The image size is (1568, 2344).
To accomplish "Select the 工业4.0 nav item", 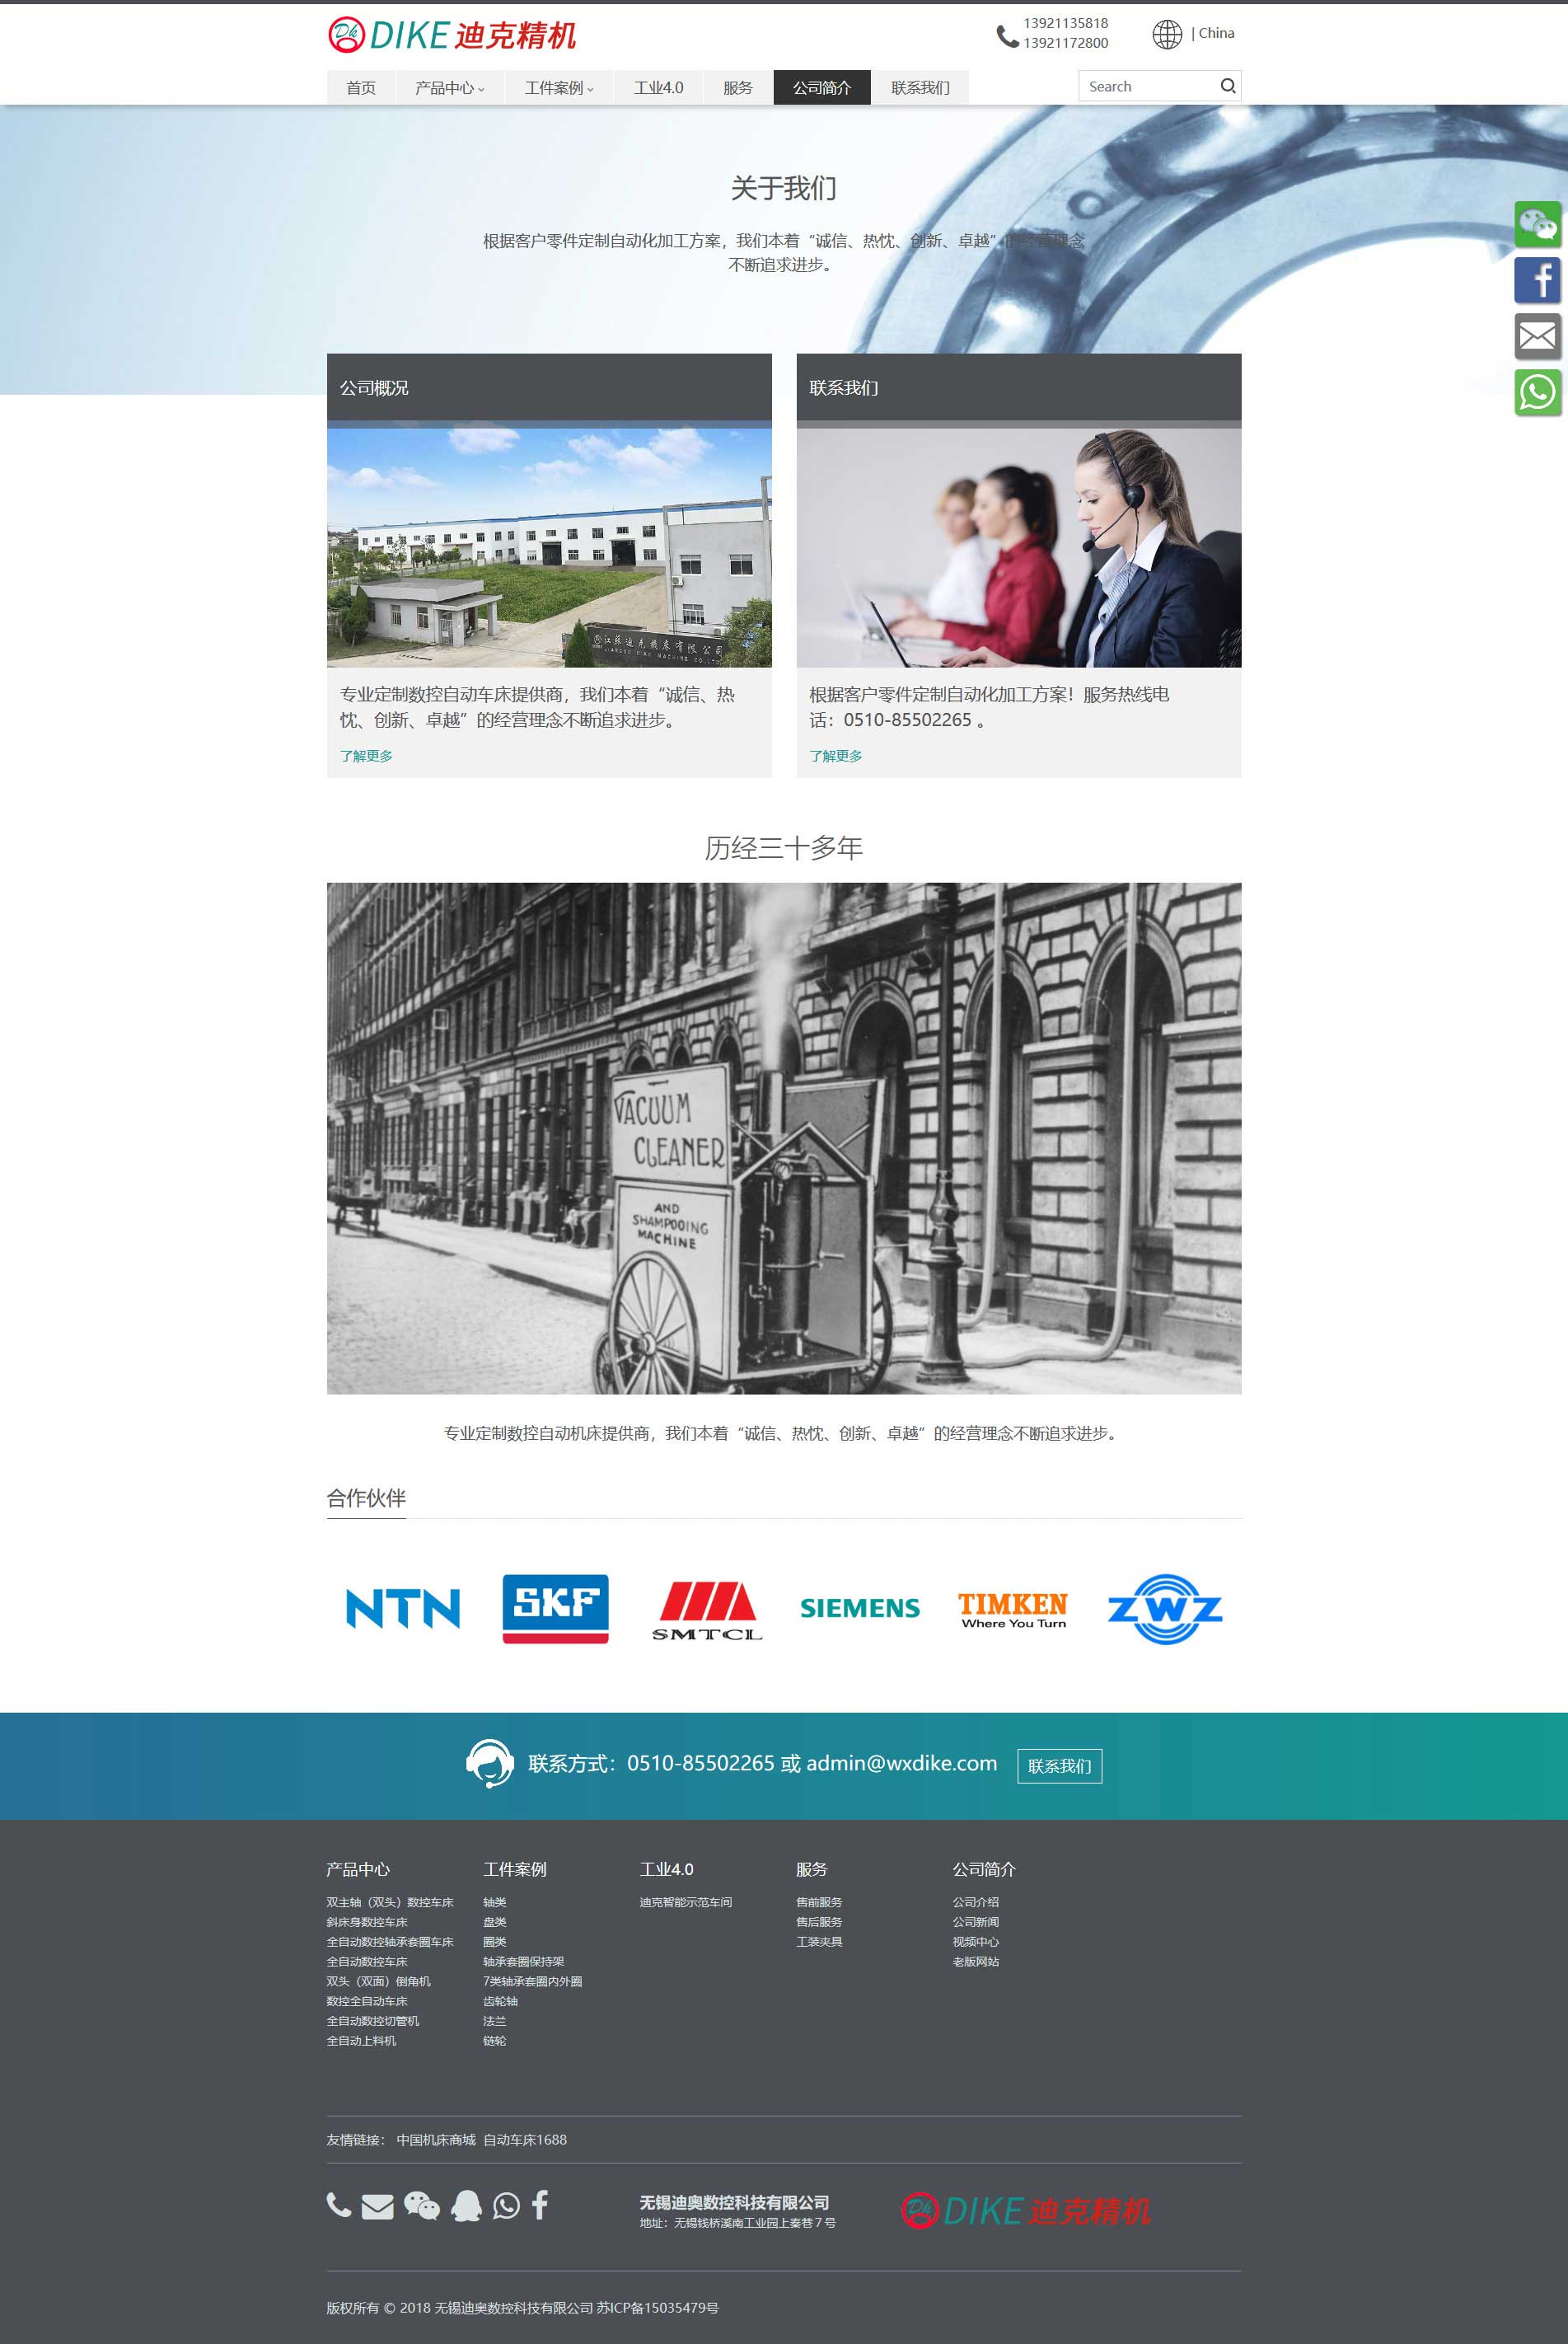I will pos(658,88).
